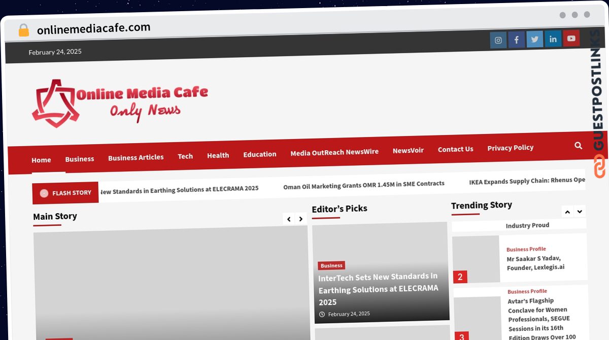The image size is (609, 340).
Task: Open the Health menu item
Action: tap(218, 155)
